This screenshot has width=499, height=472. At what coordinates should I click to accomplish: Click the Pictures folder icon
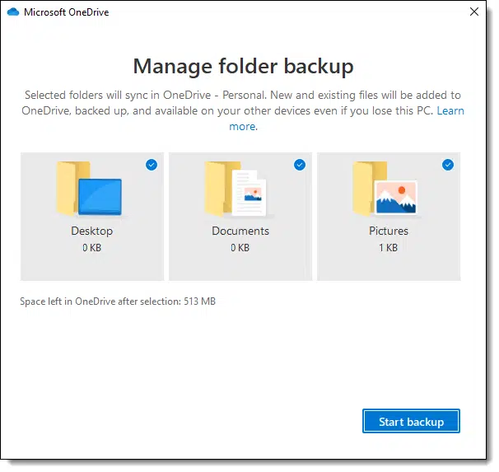[385, 189]
